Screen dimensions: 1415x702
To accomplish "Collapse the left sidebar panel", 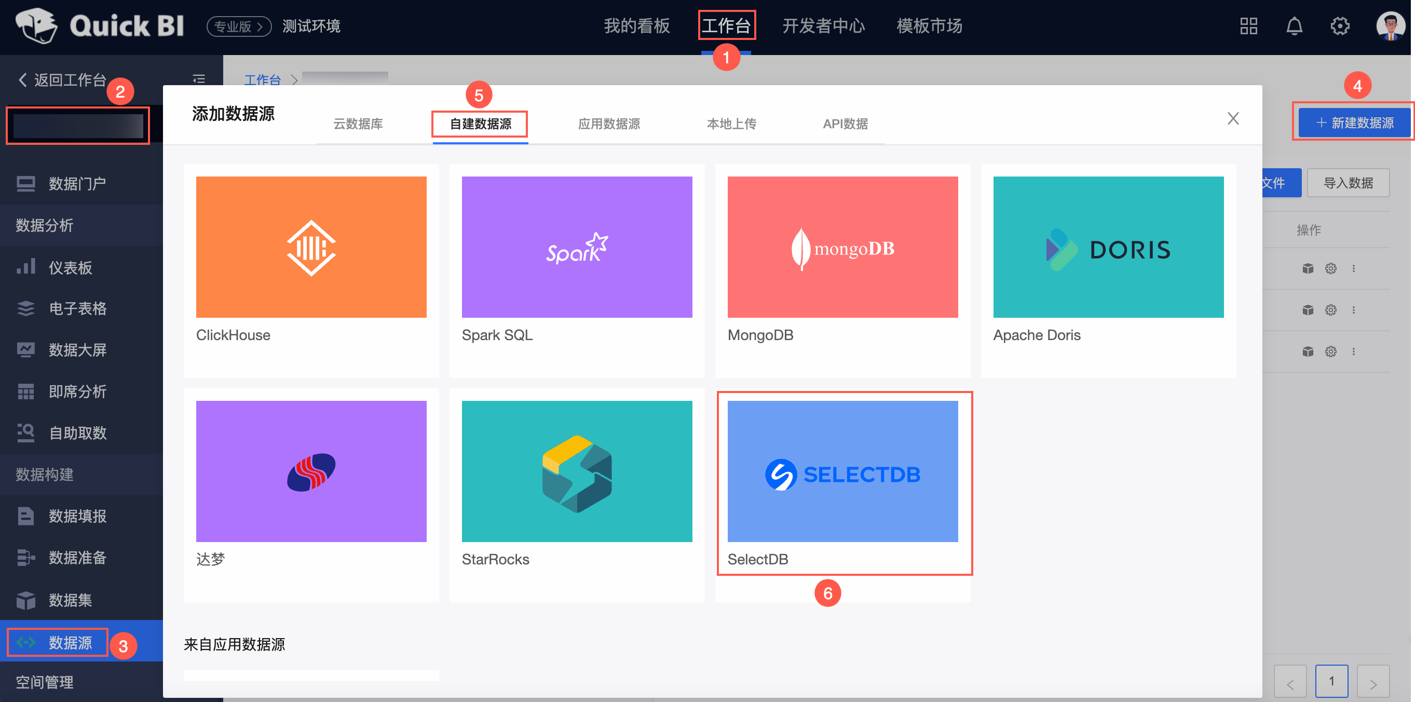I will [x=199, y=80].
